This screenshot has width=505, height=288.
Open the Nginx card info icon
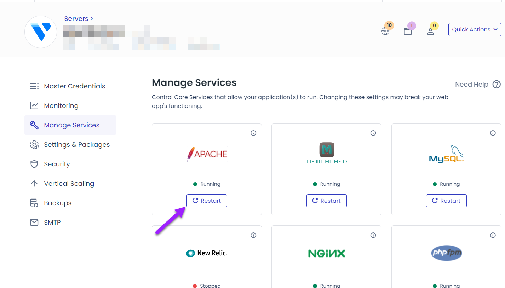pos(373,235)
